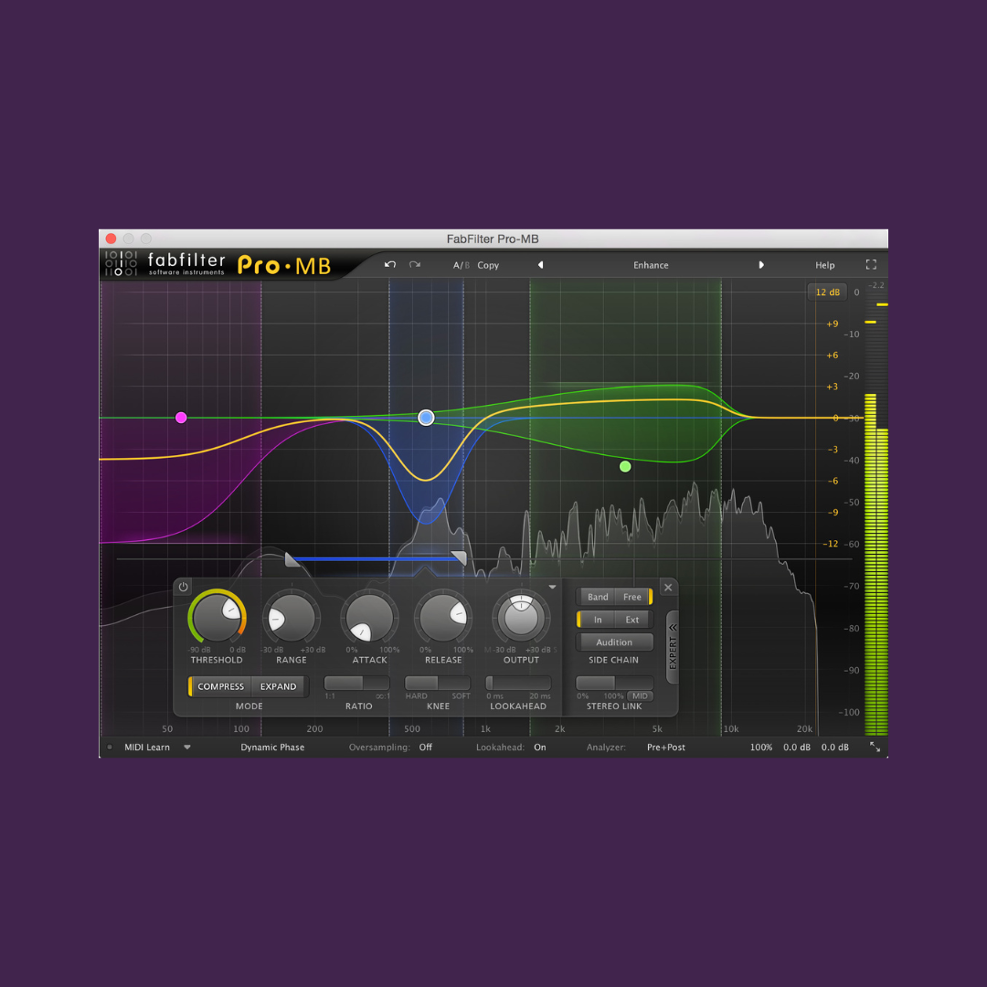Click the redo arrow icon
This screenshot has width=987, height=987.
coord(415,264)
